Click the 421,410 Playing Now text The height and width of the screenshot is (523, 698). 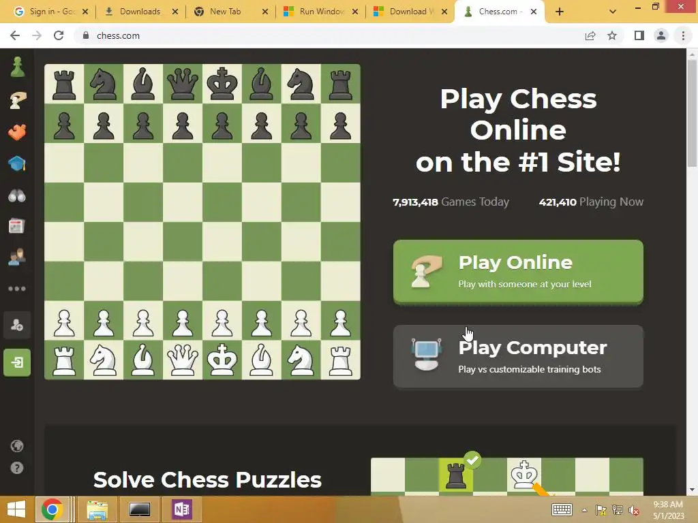[591, 202]
